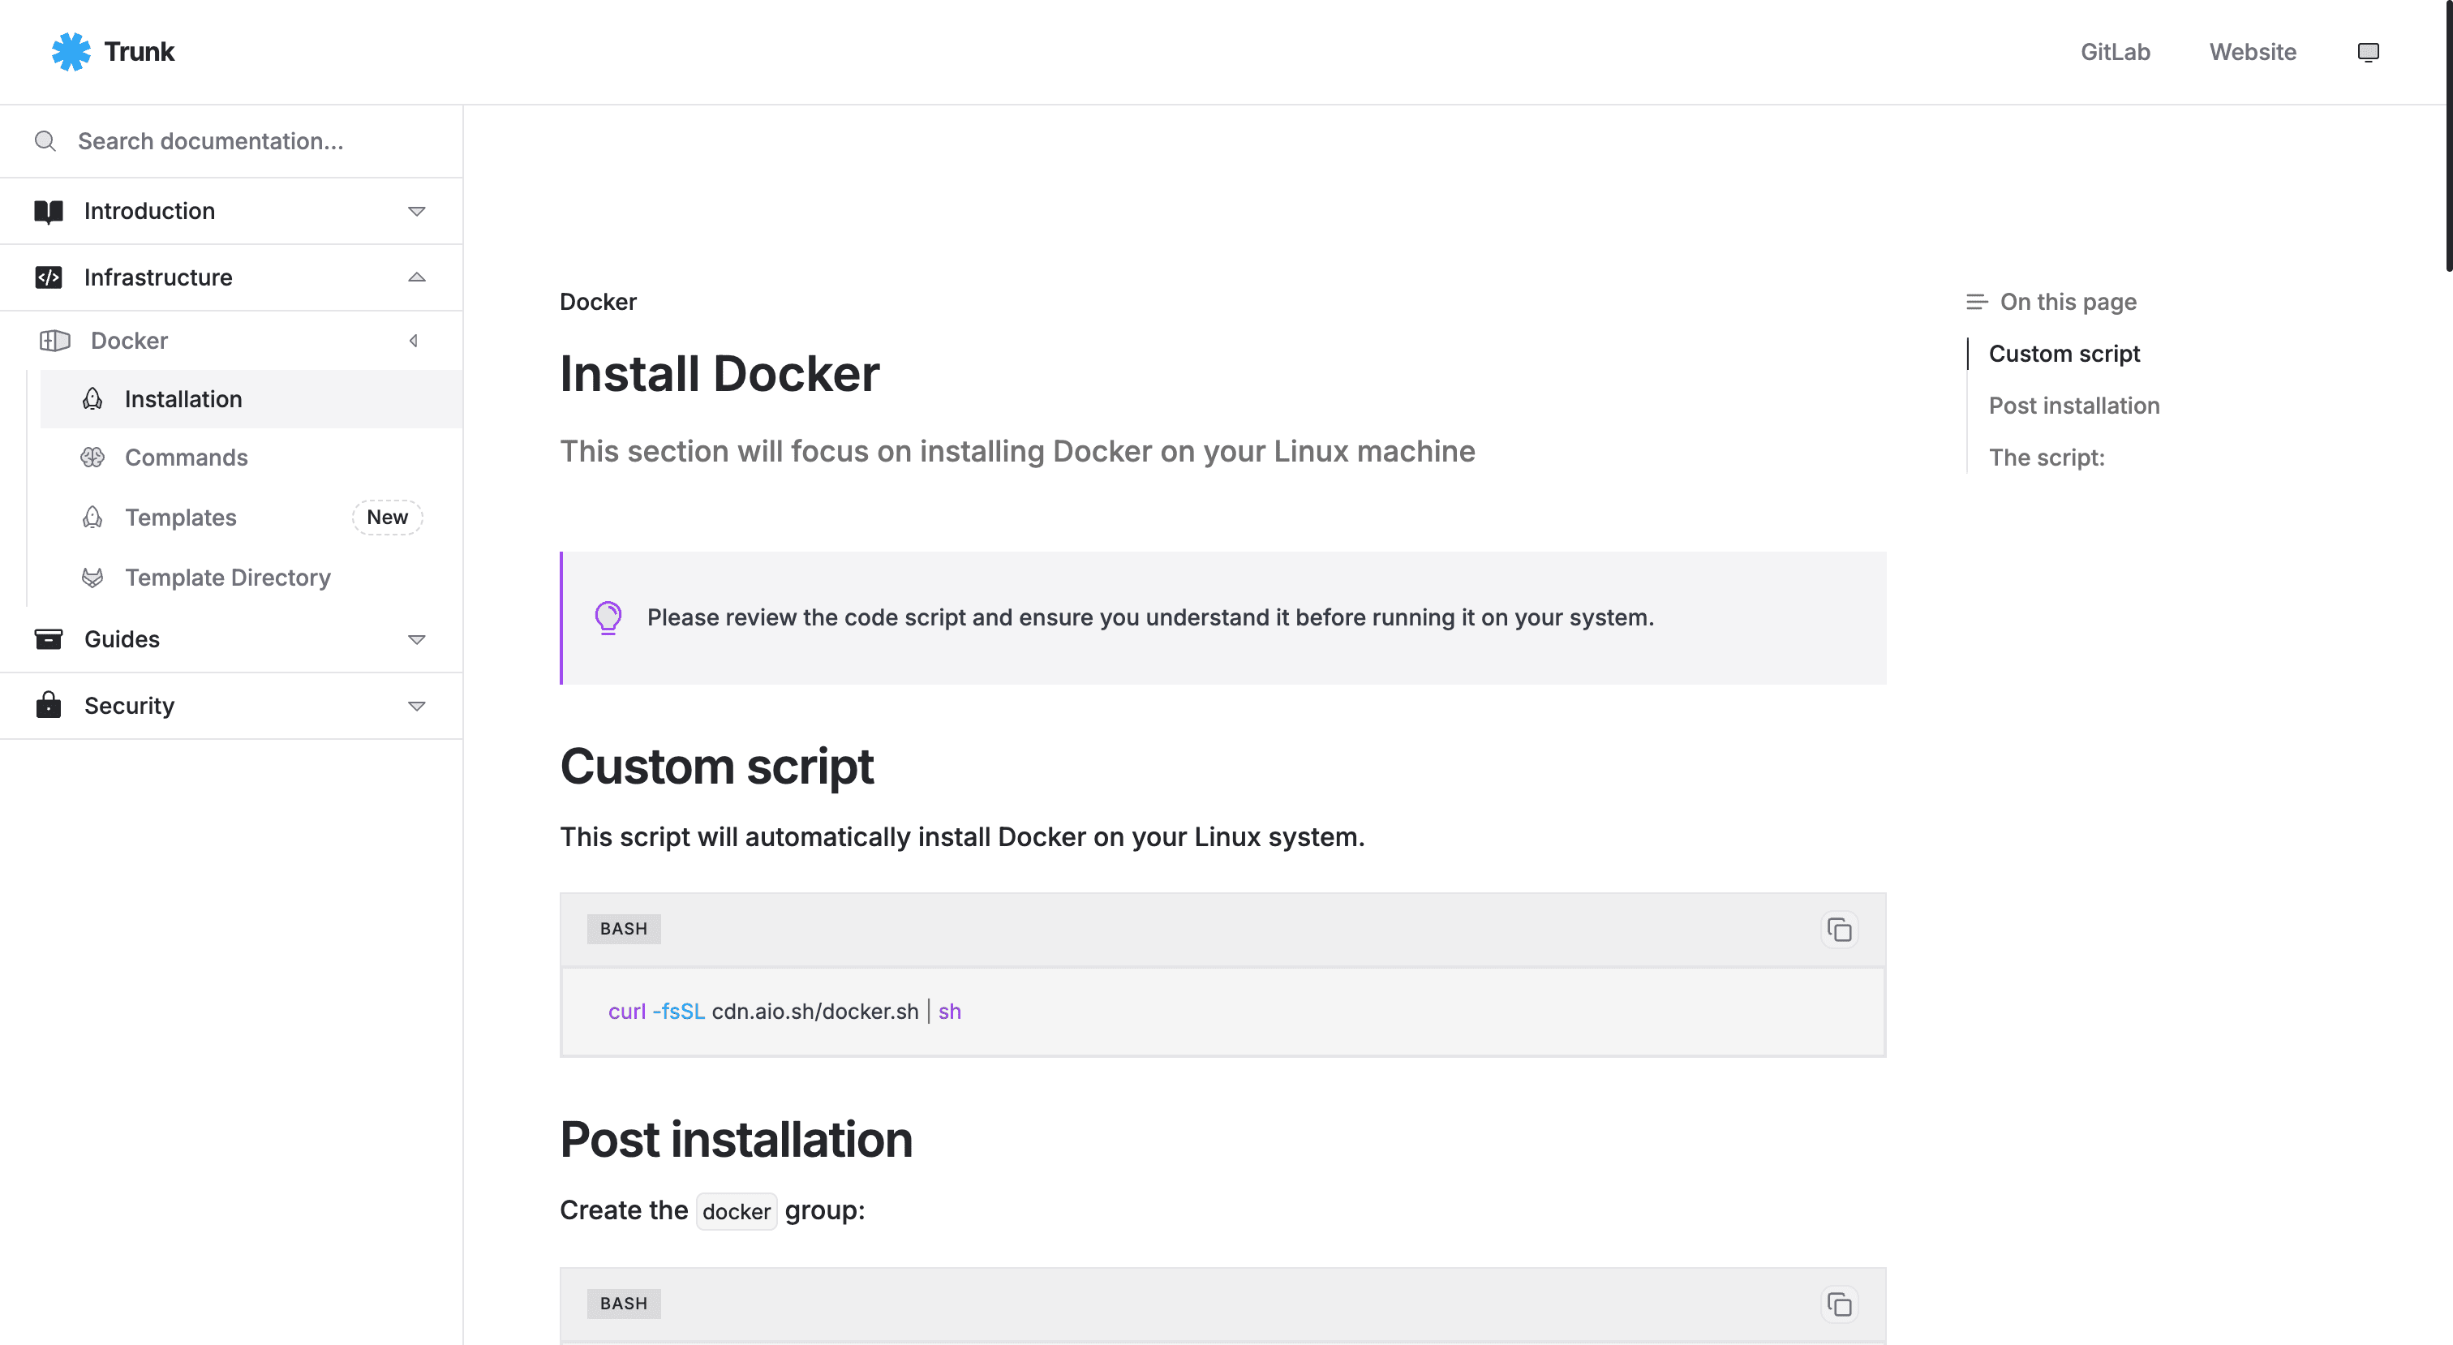Collapse the Docker submenu arrow
Viewport: 2453px width, 1345px height.
(x=413, y=340)
